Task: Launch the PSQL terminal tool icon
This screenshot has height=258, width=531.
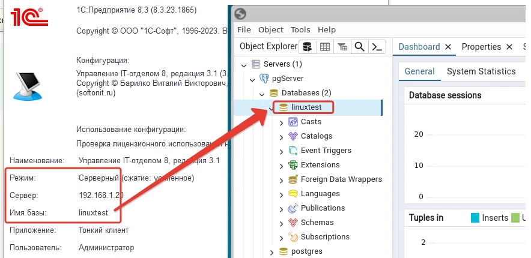Action: (x=377, y=47)
